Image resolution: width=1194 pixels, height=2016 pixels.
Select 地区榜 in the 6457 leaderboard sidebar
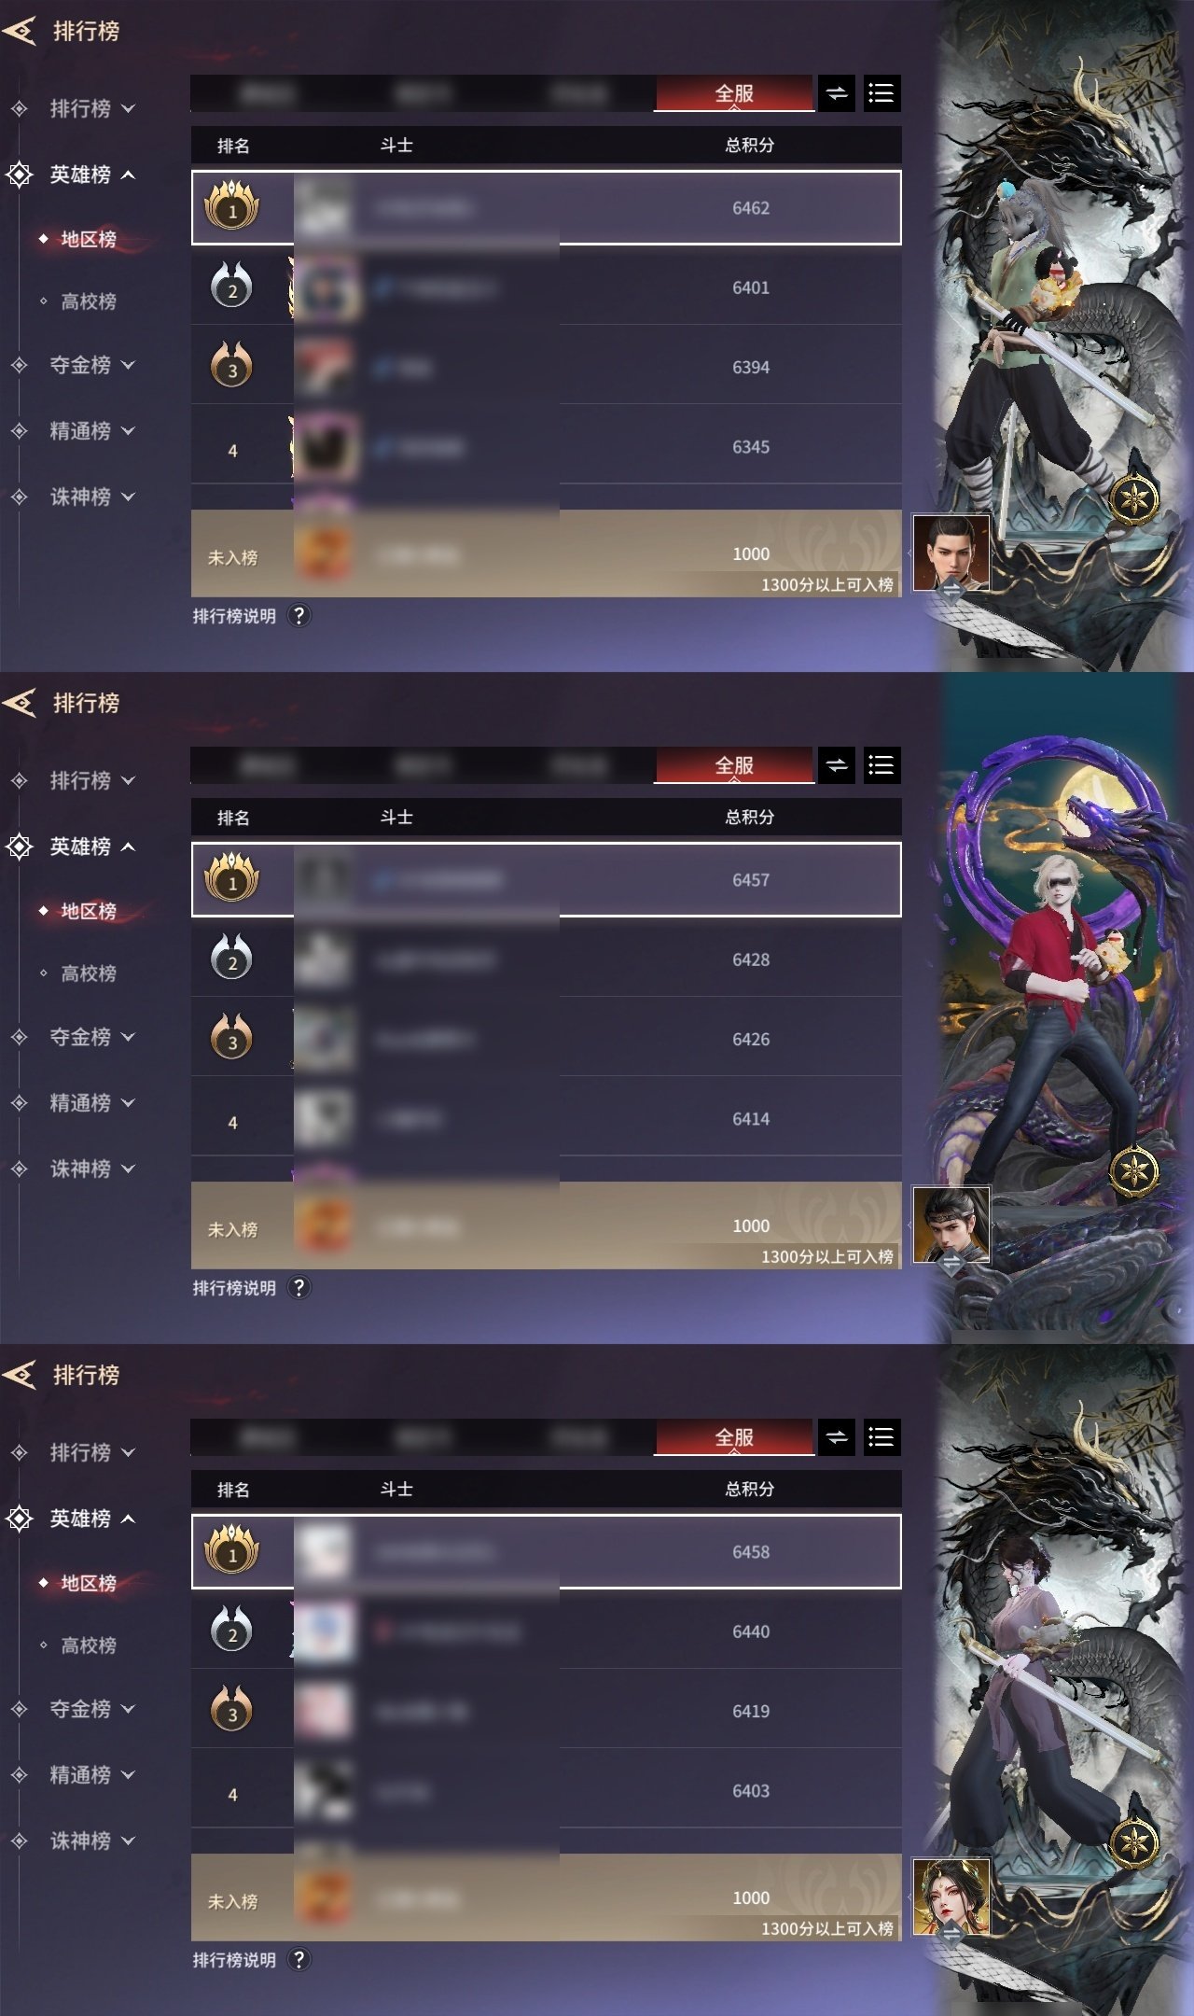(89, 911)
